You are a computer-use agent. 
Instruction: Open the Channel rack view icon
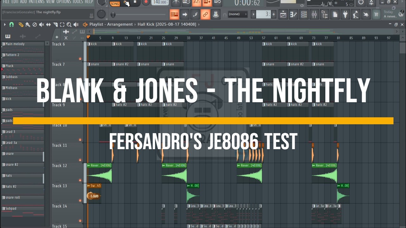click(304, 14)
